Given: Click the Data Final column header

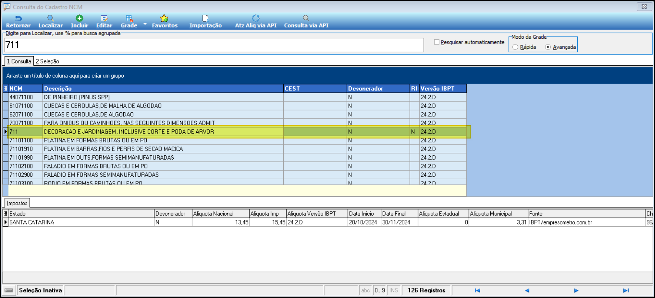Looking at the screenshot, I should tap(399, 214).
